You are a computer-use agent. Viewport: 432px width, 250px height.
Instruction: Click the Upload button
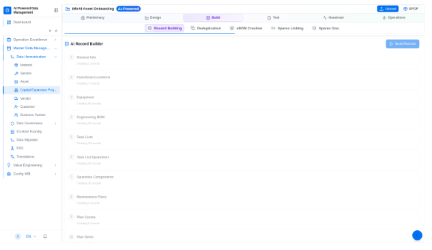click(x=388, y=9)
